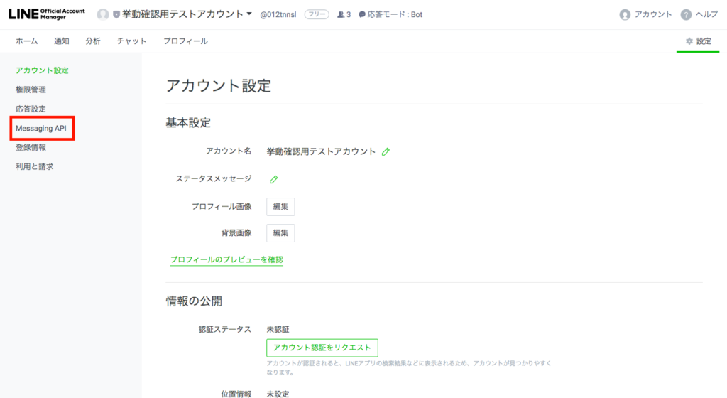The image size is (727, 398).
Task: Open the プロフィールのプレビューを確認 link
Action: point(226,260)
